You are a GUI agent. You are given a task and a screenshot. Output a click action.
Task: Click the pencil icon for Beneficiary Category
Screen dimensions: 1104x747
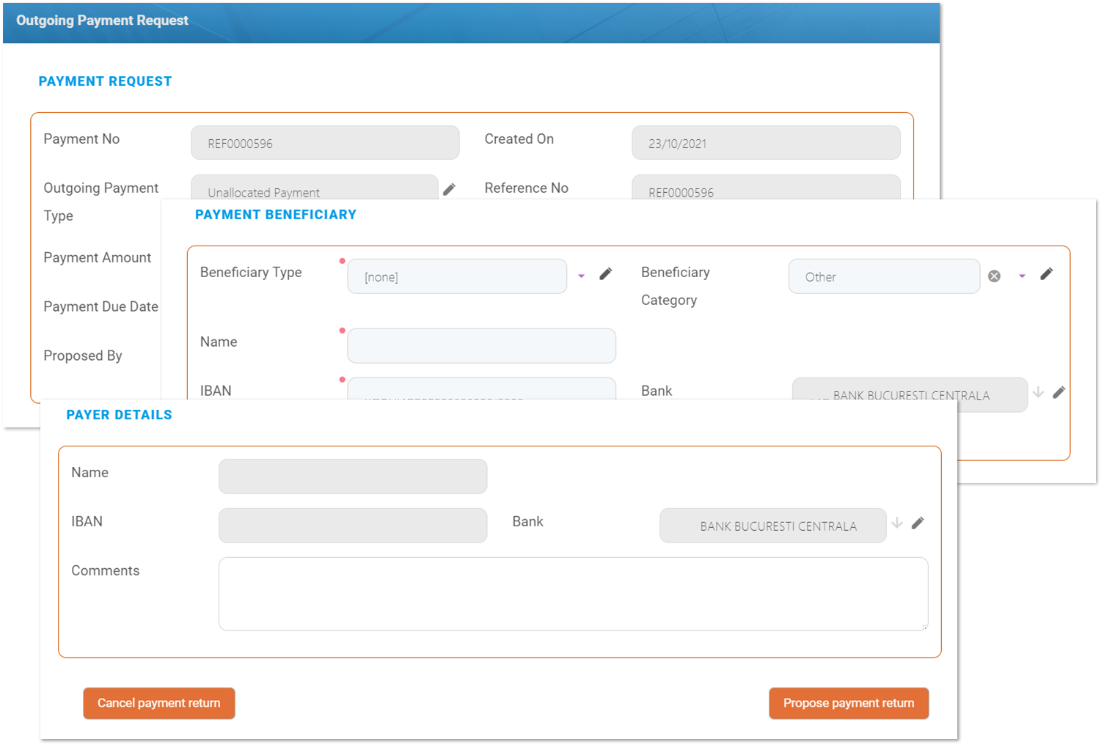(x=1046, y=274)
